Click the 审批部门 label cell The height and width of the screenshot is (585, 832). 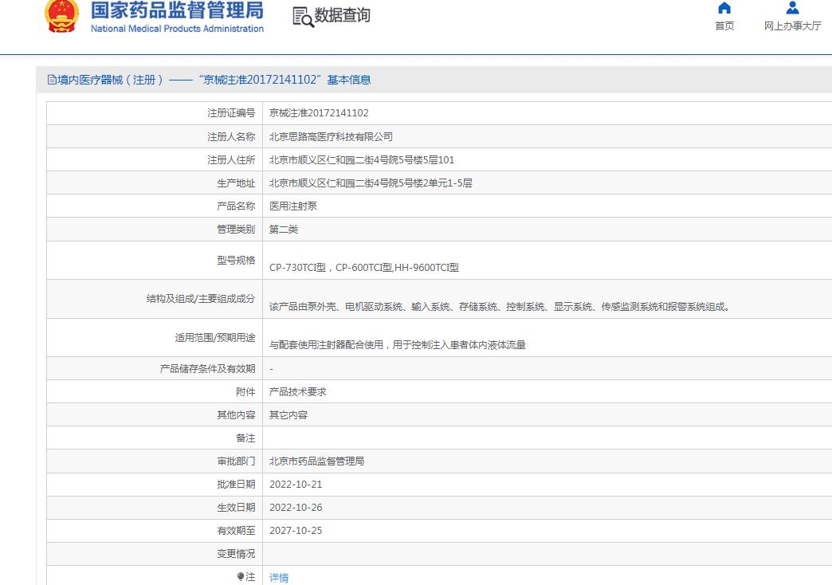pos(155,461)
